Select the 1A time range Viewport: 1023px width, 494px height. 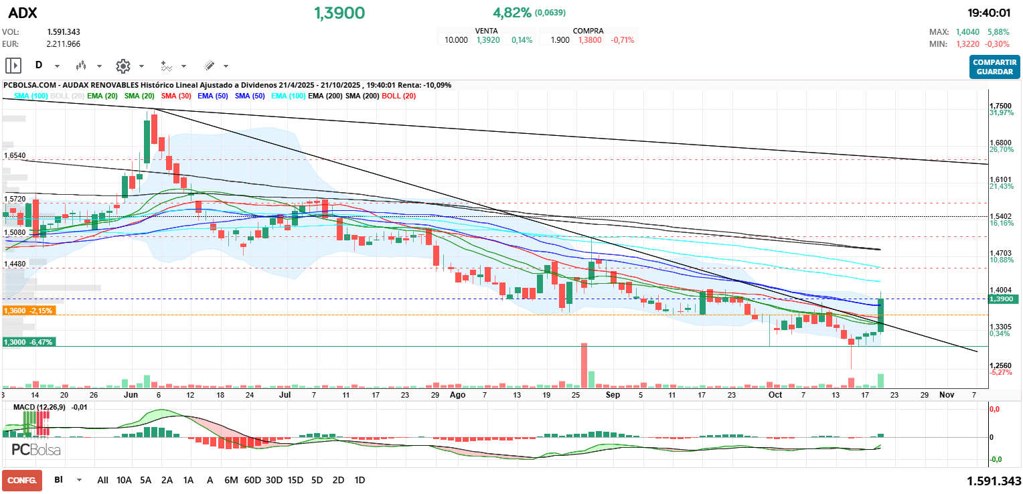(x=188, y=480)
